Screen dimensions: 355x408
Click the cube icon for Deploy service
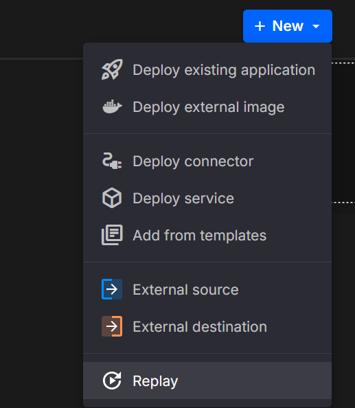pyautogui.click(x=112, y=198)
